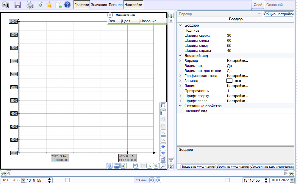Image resolution: width=297 pixels, height=184 pixels.
Task: Click the end time 13:16:55 spinner arrows
Action: pos(266,180)
